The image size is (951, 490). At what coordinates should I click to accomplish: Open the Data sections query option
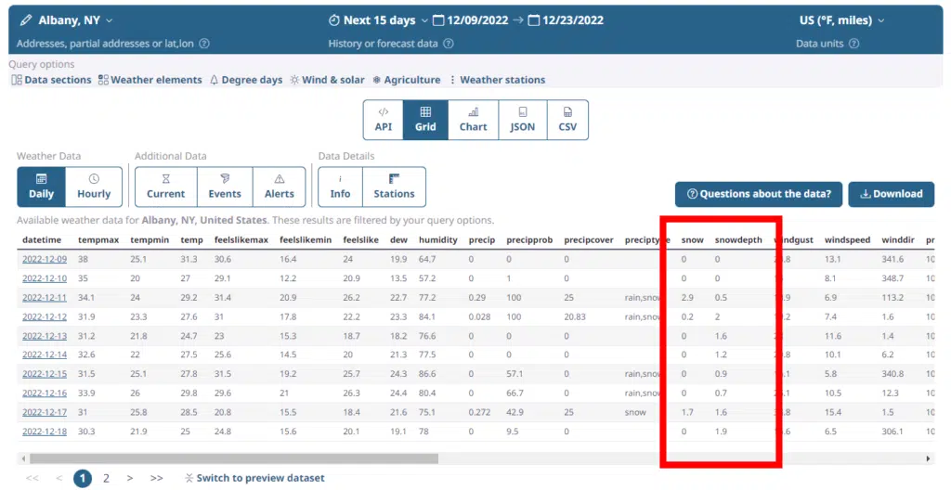coord(51,80)
